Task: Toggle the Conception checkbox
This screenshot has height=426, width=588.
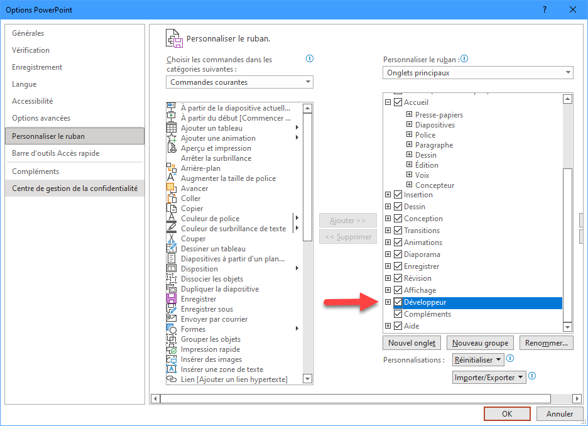Action: click(x=398, y=218)
